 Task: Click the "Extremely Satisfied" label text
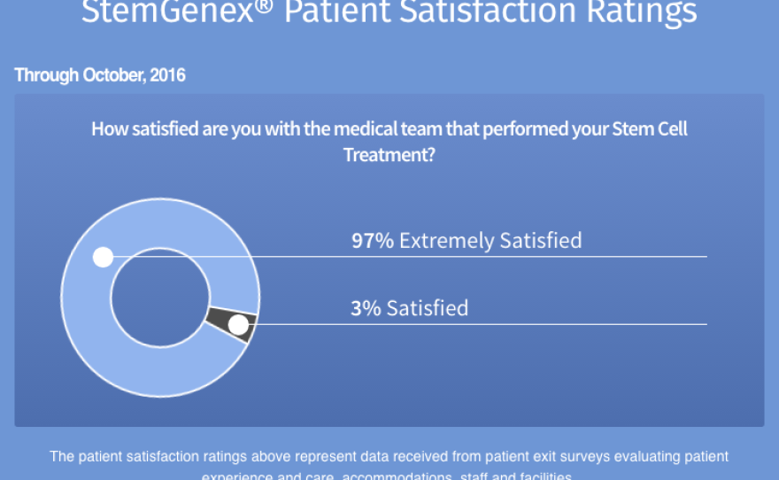(490, 240)
